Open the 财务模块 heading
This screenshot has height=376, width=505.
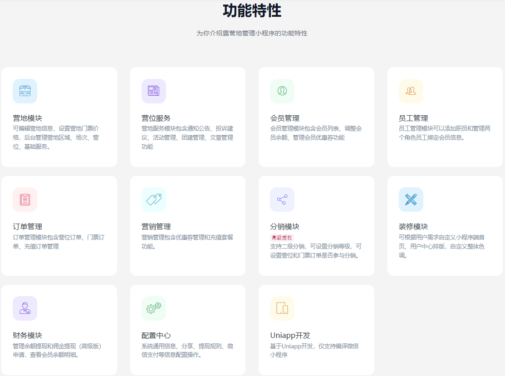tap(27, 336)
